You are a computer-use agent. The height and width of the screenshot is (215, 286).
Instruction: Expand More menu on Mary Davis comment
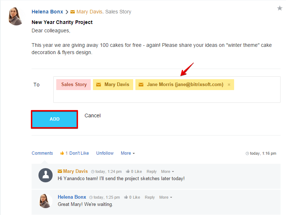point(167,171)
